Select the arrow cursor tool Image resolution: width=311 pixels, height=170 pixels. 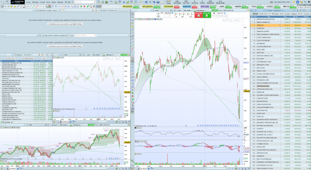2,7
